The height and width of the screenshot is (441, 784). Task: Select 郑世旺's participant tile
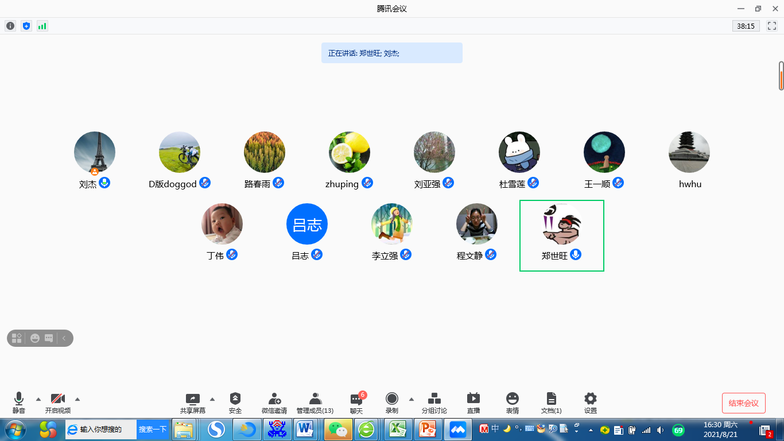tap(561, 235)
